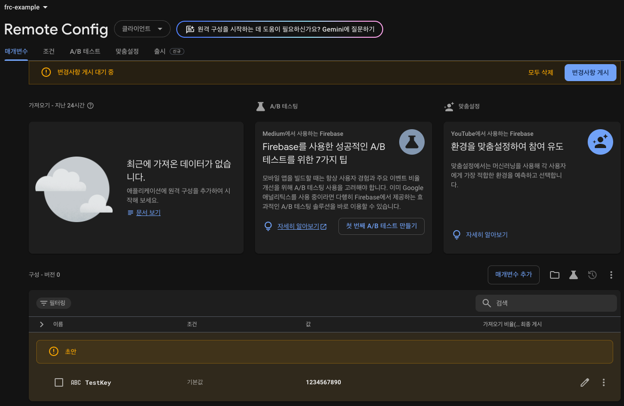
Task: Click the blue personalization avatar icon
Action: [x=600, y=141]
